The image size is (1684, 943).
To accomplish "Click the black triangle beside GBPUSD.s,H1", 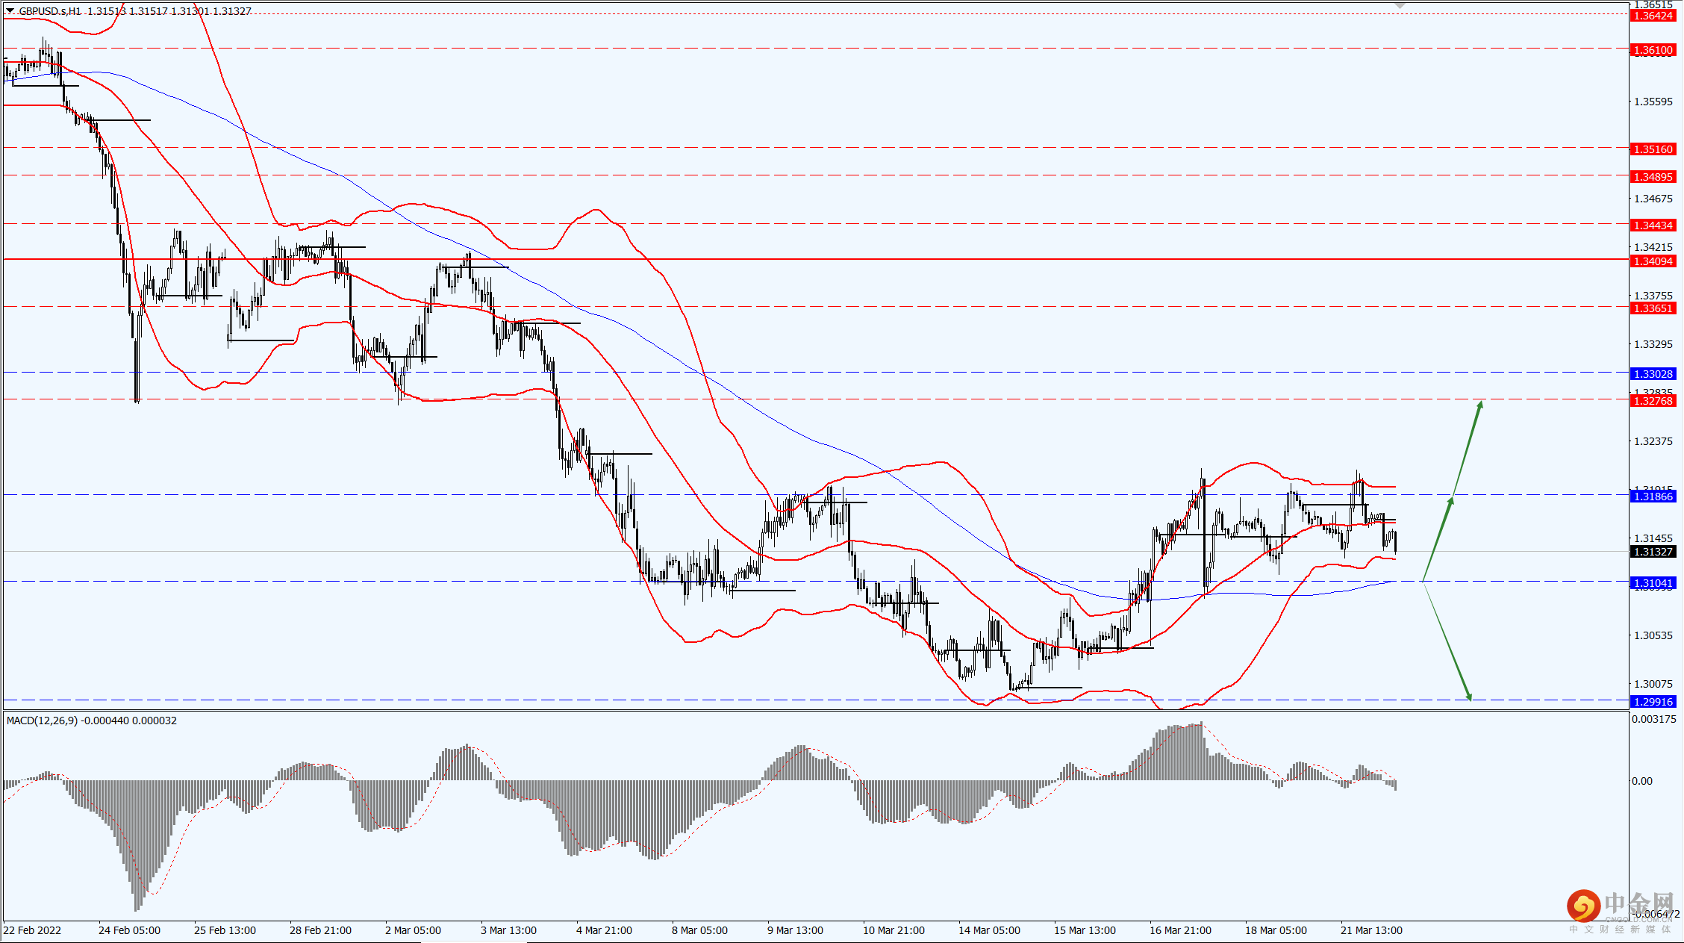I will [x=10, y=11].
